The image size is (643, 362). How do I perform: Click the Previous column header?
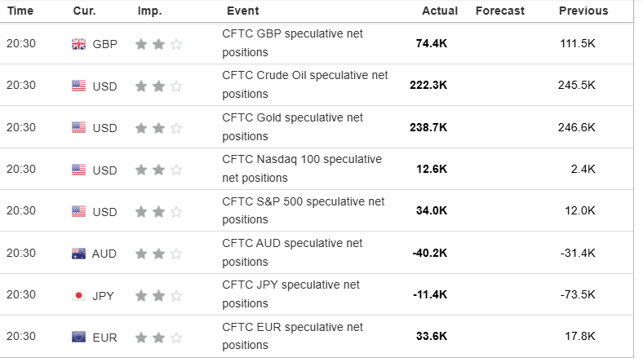(583, 11)
